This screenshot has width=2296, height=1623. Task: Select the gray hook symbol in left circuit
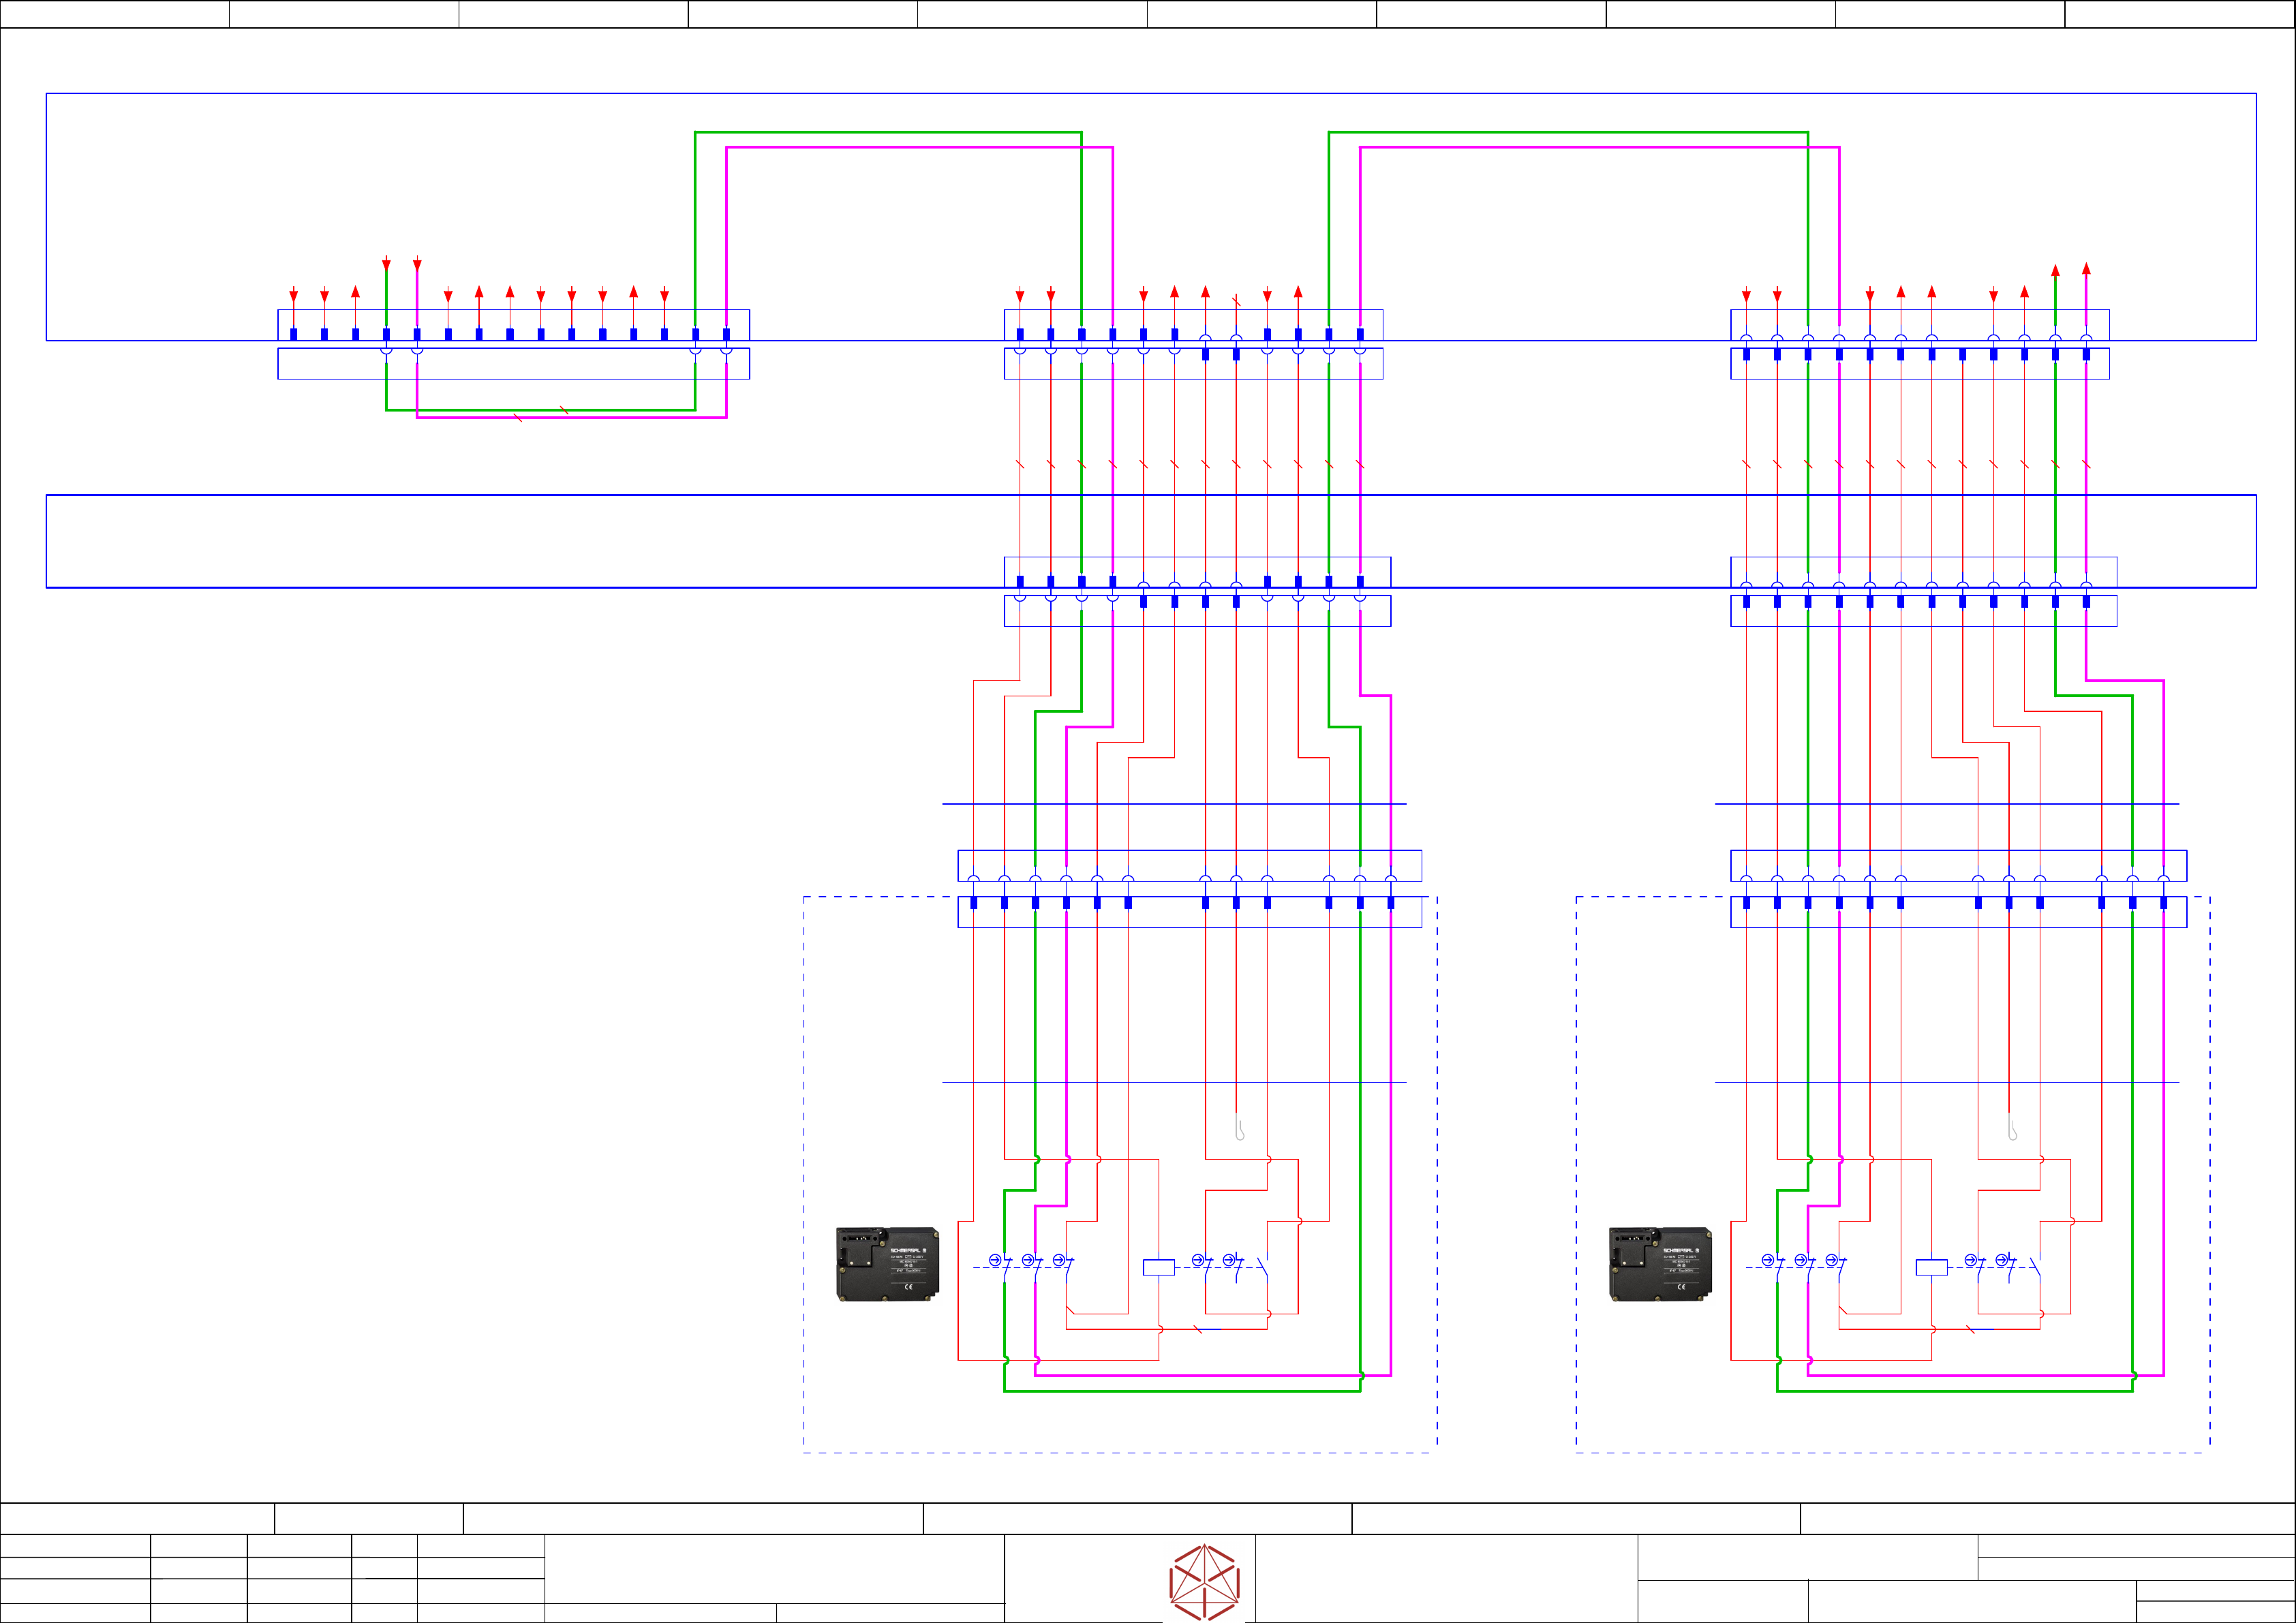coord(1239,1128)
